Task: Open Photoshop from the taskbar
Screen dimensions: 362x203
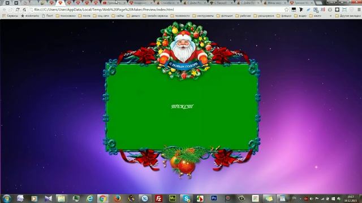Action: pyautogui.click(x=214, y=198)
